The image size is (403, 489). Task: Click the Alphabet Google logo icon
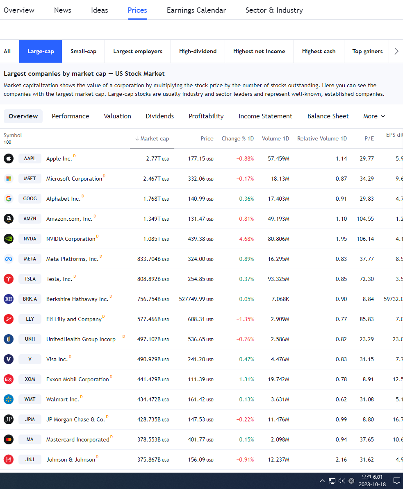9,199
